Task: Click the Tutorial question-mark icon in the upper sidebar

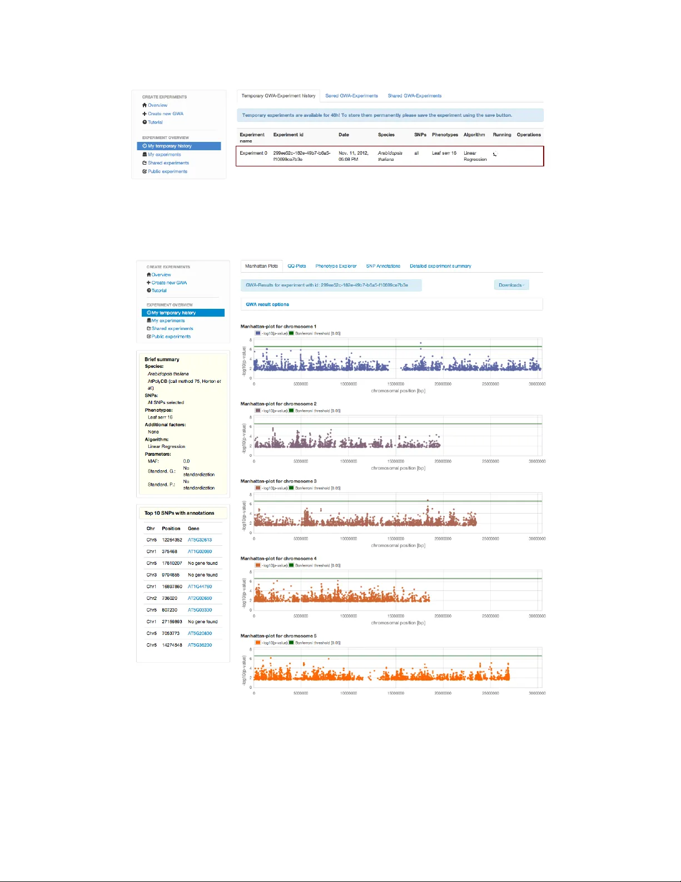Action: pyautogui.click(x=145, y=122)
